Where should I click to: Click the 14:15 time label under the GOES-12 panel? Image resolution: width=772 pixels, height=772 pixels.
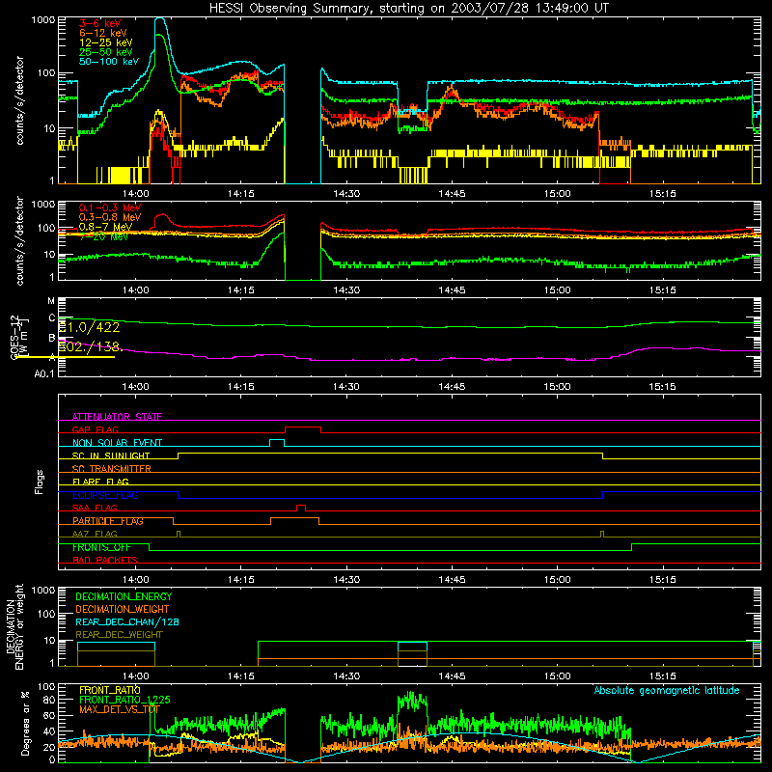tap(240, 387)
